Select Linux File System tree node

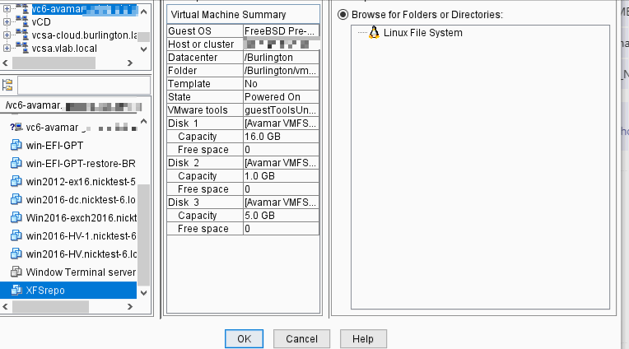423,32
